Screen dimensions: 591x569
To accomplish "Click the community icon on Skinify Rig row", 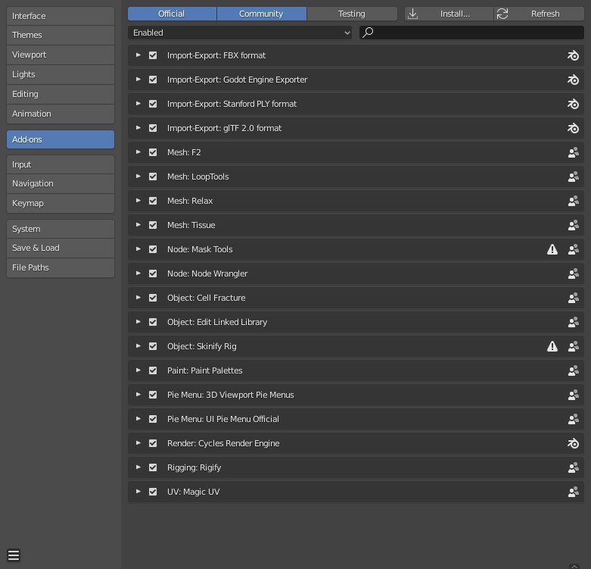I will [574, 346].
